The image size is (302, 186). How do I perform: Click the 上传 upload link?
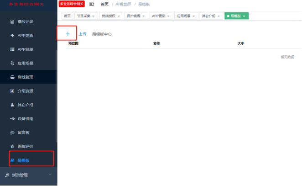[83, 34]
